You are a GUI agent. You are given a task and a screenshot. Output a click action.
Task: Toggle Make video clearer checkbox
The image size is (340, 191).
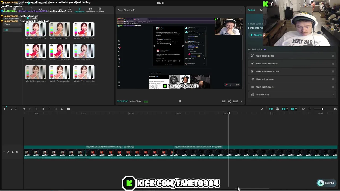[333, 87]
